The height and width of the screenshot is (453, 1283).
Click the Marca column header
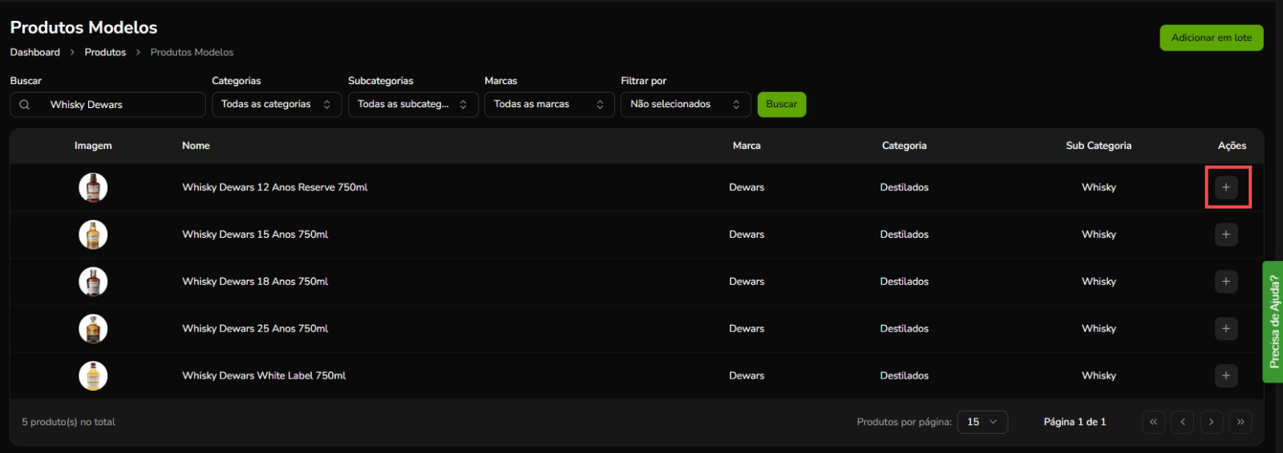coord(747,146)
